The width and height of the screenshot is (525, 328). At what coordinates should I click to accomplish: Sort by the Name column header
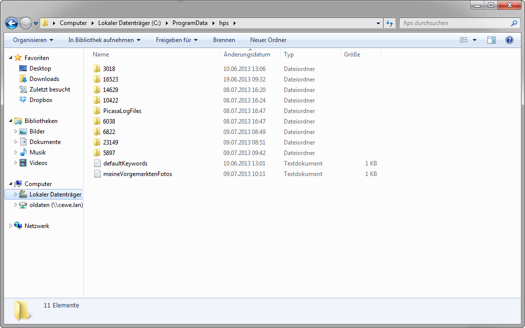(101, 54)
